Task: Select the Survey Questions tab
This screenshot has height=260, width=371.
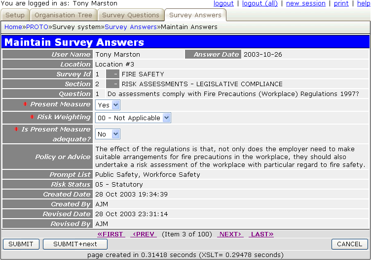Action: pos(130,15)
